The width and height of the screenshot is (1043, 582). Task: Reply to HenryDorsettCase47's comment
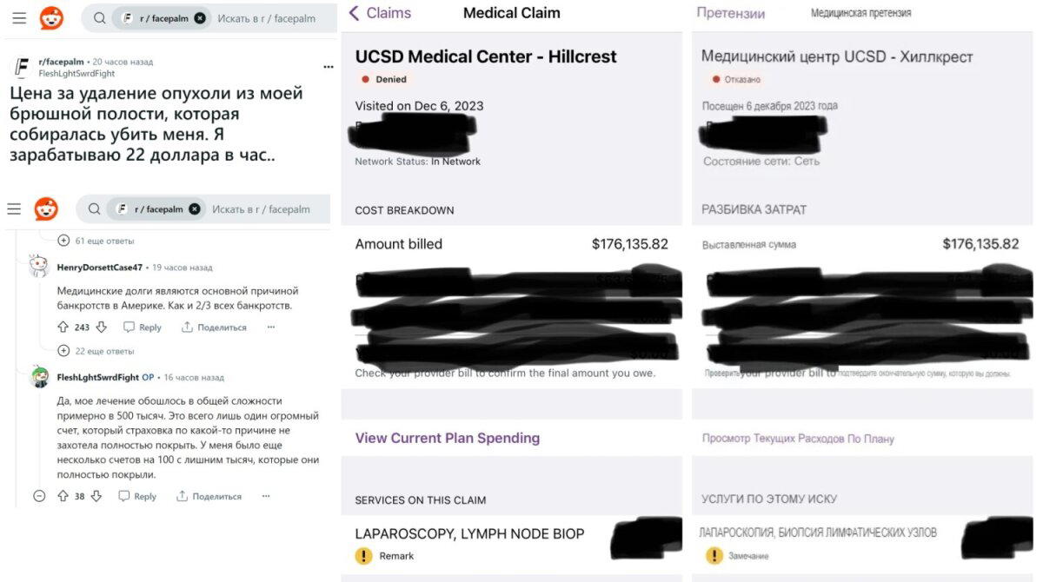point(143,327)
